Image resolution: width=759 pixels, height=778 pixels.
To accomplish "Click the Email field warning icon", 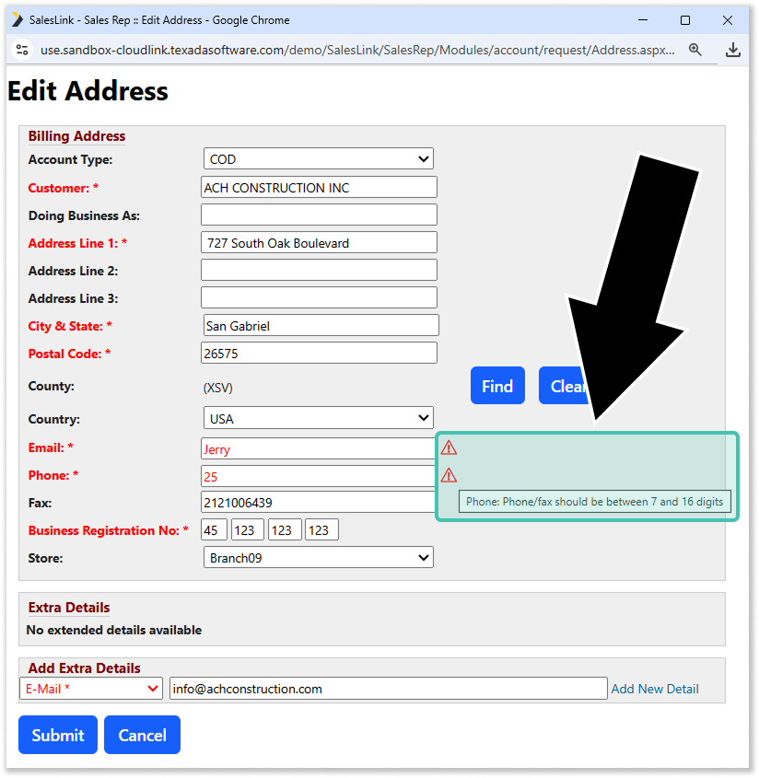I will pyautogui.click(x=449, y=448).
